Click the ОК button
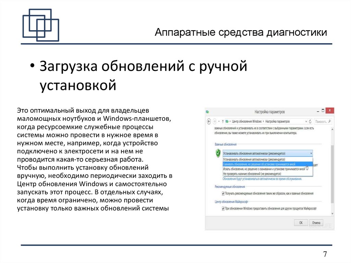Viewport: 351px width, 263px height. [301, 223]
